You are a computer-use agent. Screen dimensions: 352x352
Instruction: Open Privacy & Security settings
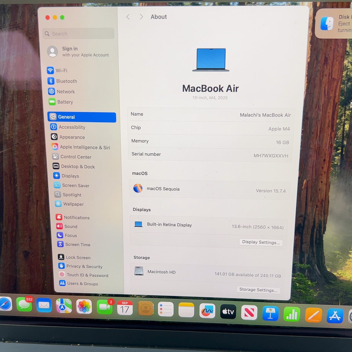point(80,266)
